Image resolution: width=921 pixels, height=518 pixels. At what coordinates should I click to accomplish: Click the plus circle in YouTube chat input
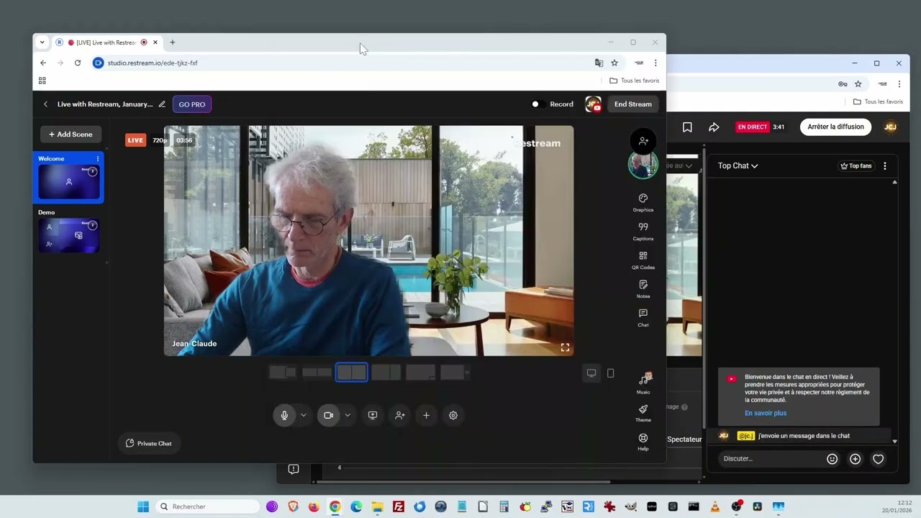855,459
